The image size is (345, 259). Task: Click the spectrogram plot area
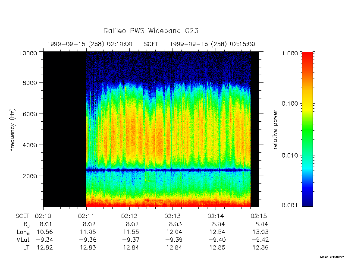pyautogui.click(x=151, y=129)
